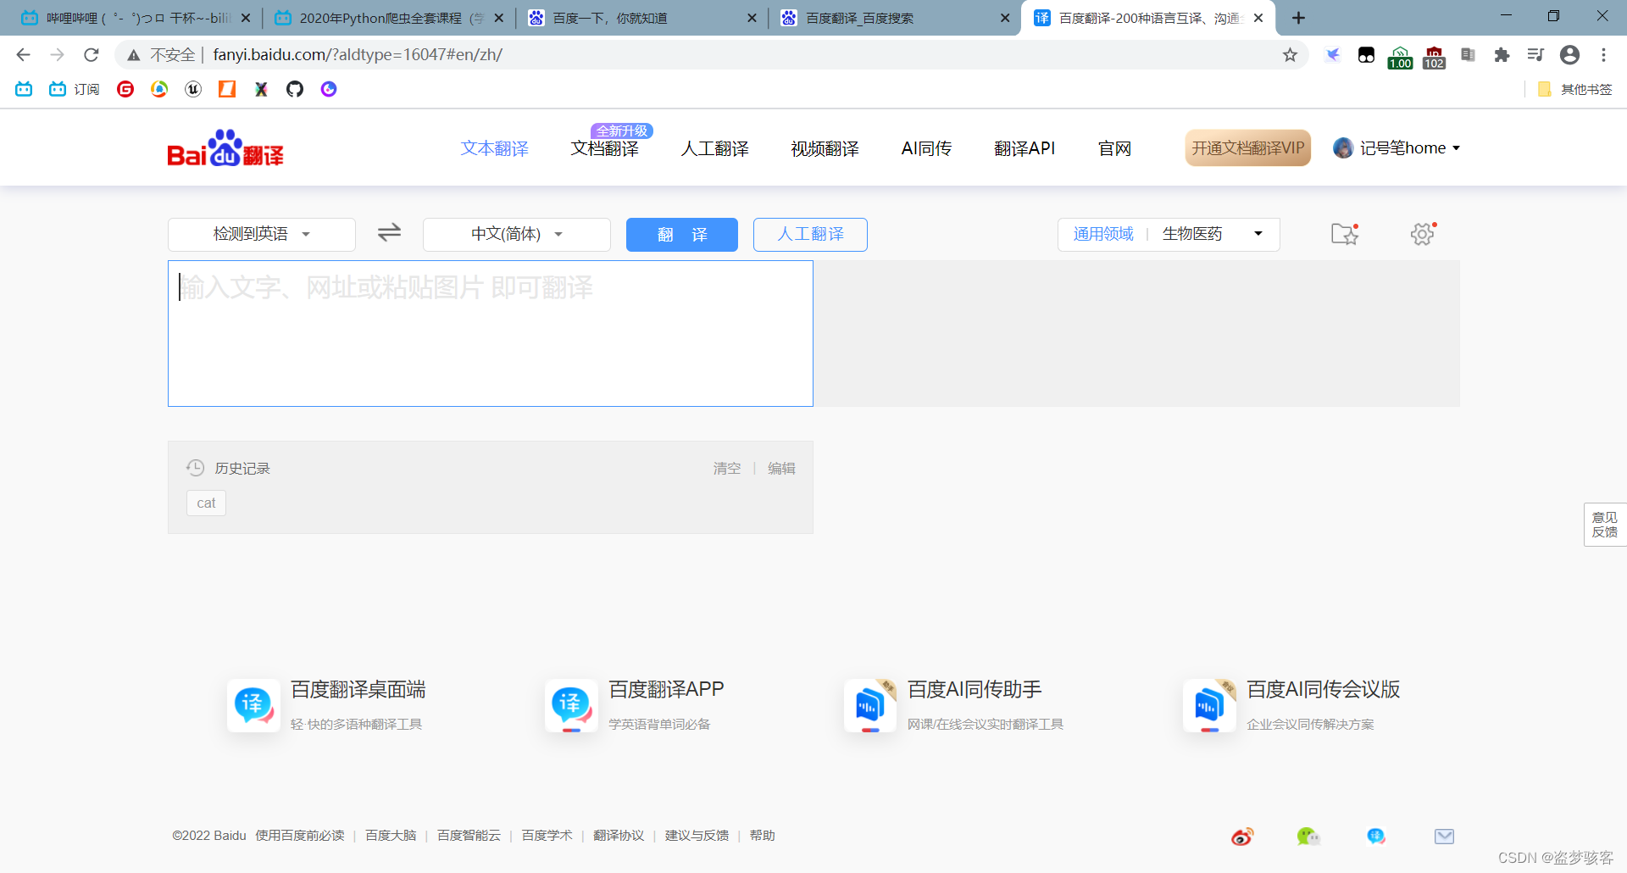Click the 开通文档翻译VIP button
This screenshot has height=873, width=1627.
point(1247,148)
